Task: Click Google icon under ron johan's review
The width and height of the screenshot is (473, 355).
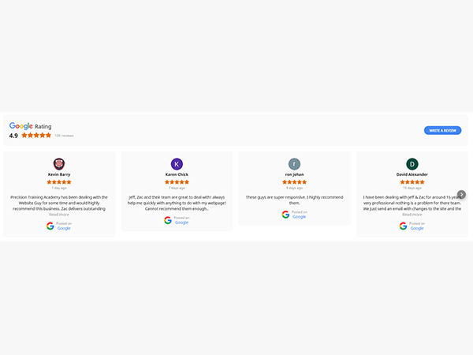Action: (285, 214)
